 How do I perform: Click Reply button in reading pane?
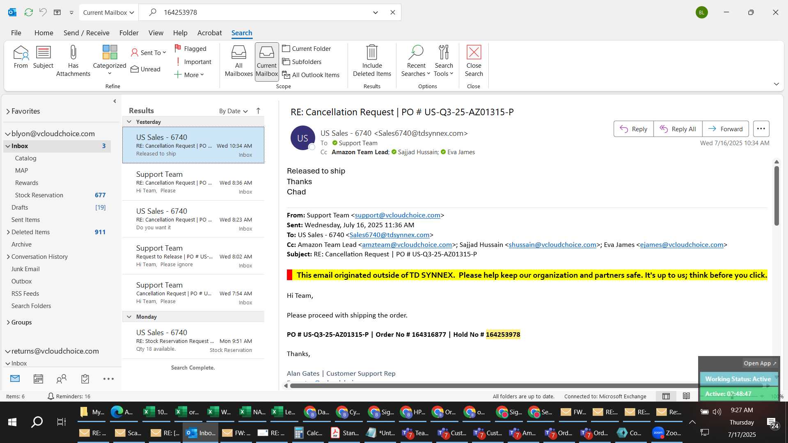point(633,129)
